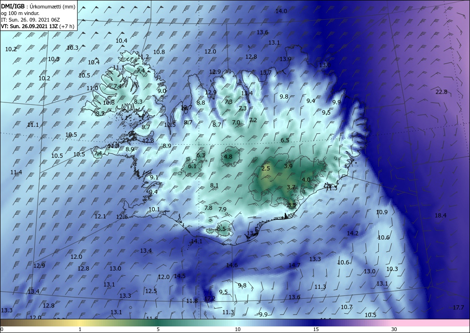
Task: Click the 7.8 value on the map
Action: pyautogui.click(x=208, y=208)
